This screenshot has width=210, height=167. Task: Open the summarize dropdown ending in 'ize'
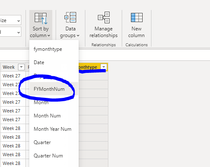(x=10, y=20)
